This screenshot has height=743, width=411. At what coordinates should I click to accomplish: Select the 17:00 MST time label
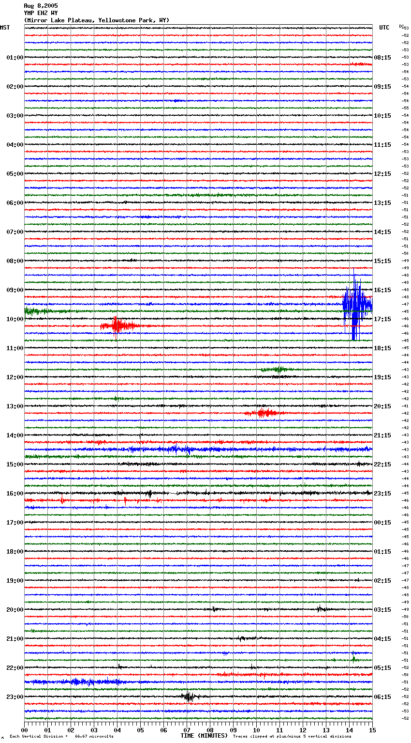pos(15,523)
